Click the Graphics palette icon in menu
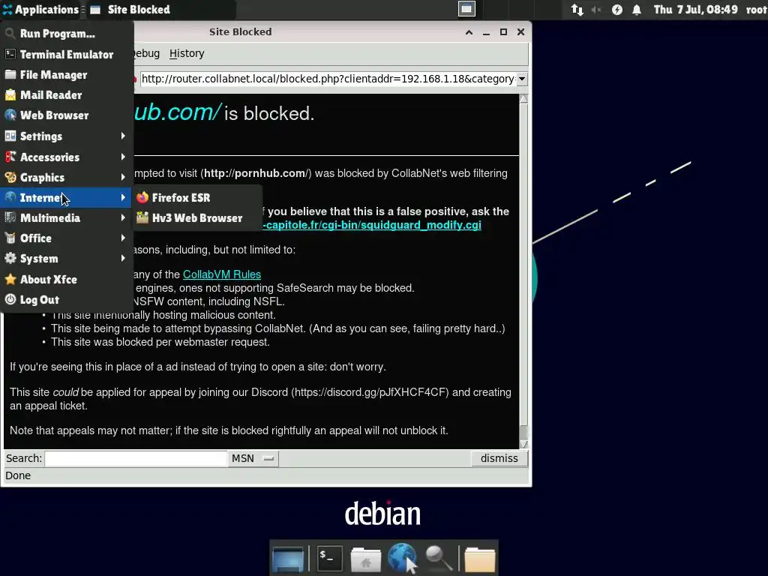The image size is (768, 576). click(x=10, y=177)
